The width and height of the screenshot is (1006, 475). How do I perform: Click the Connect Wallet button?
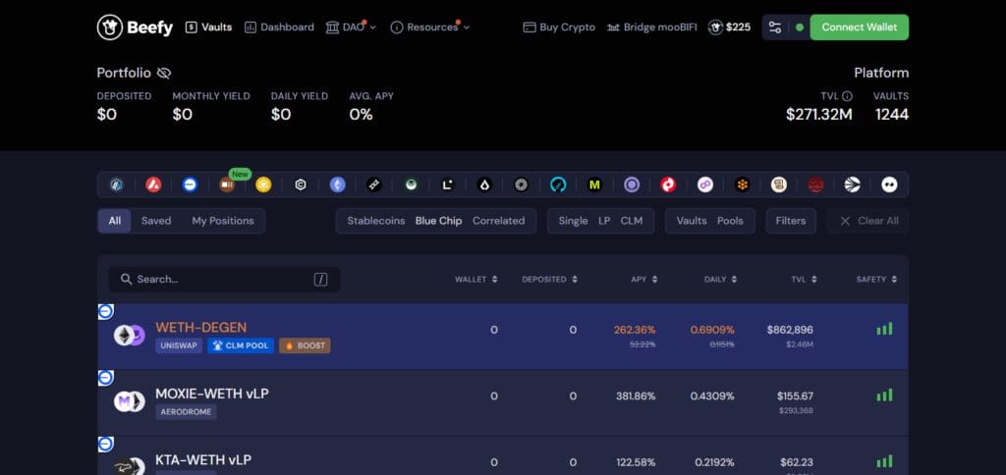coord(859,27)
